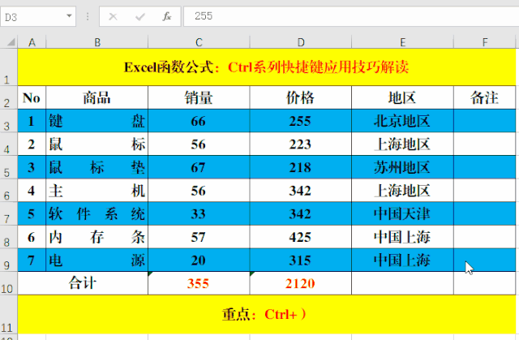This screenshot has height=340, width=519.
Task: Click the total price cell 2120
Action: click(301, 283)
